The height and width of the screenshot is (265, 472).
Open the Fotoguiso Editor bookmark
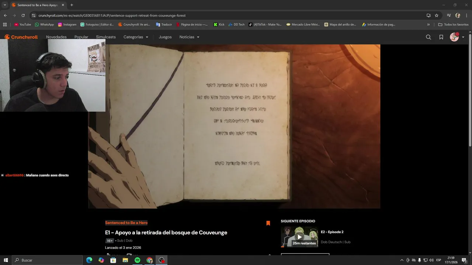(97, 25)
